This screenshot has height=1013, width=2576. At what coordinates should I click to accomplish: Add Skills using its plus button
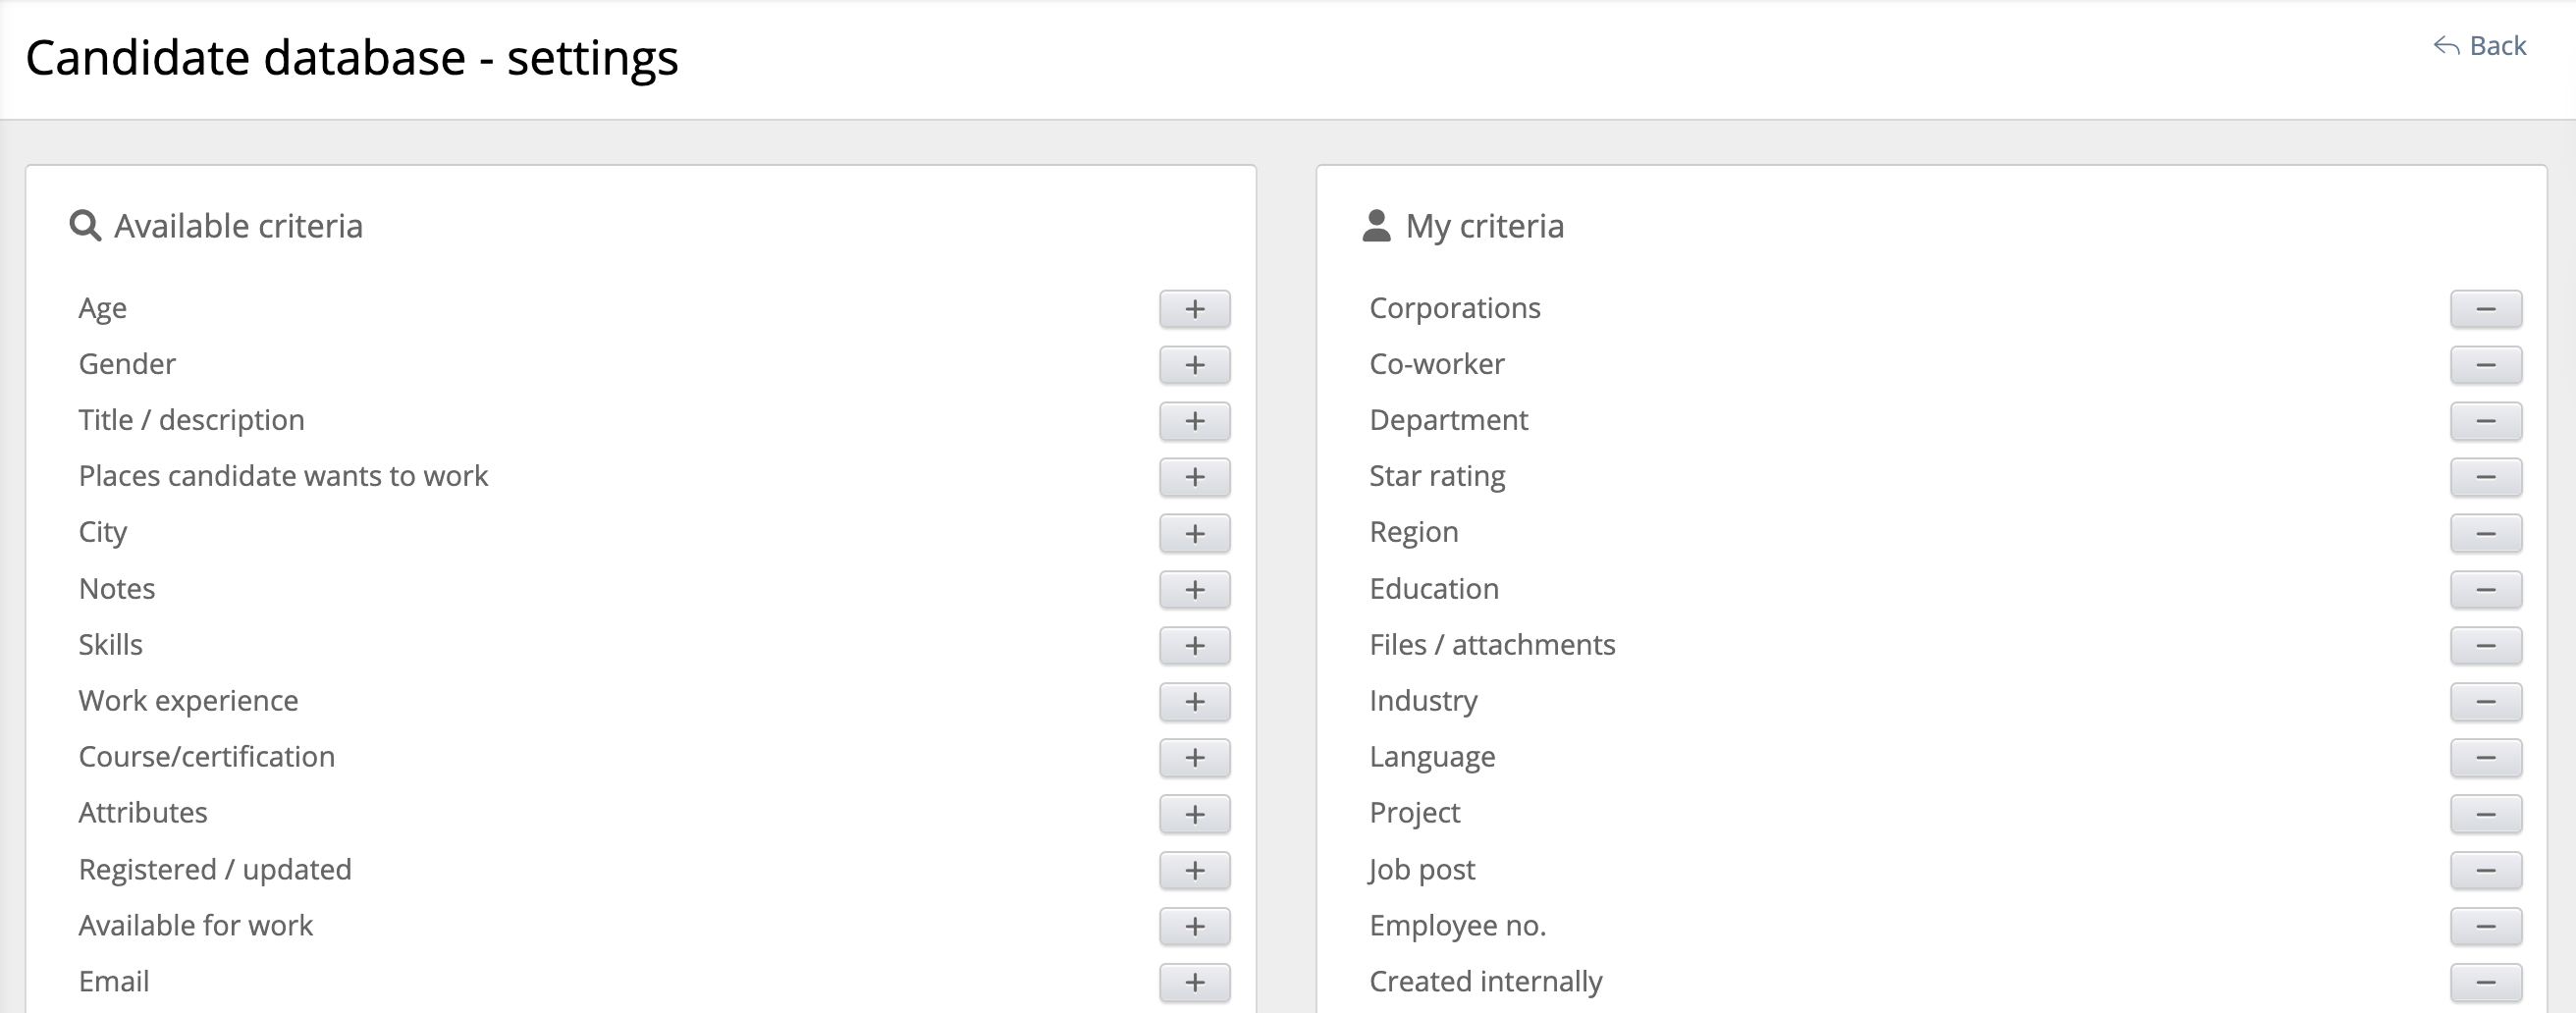tap(1194, 646)
